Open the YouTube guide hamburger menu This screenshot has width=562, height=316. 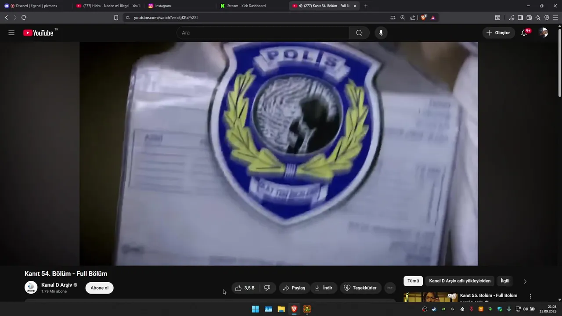[11, 33]
